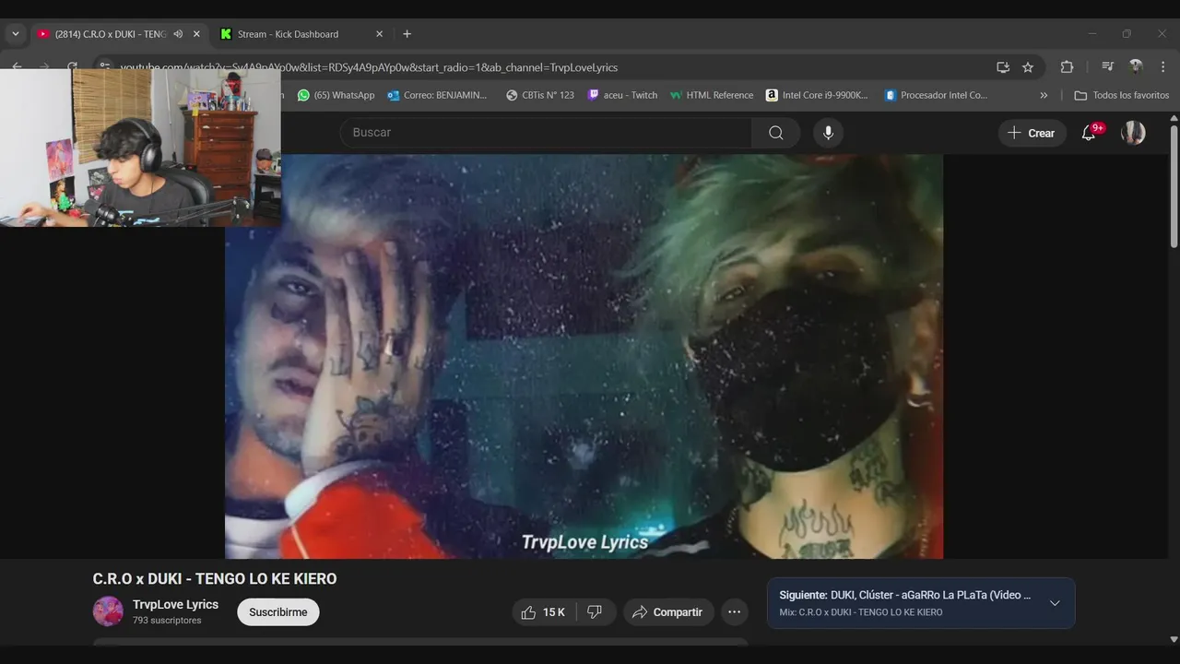Open the aceu - Twitch bookmark

623,95
